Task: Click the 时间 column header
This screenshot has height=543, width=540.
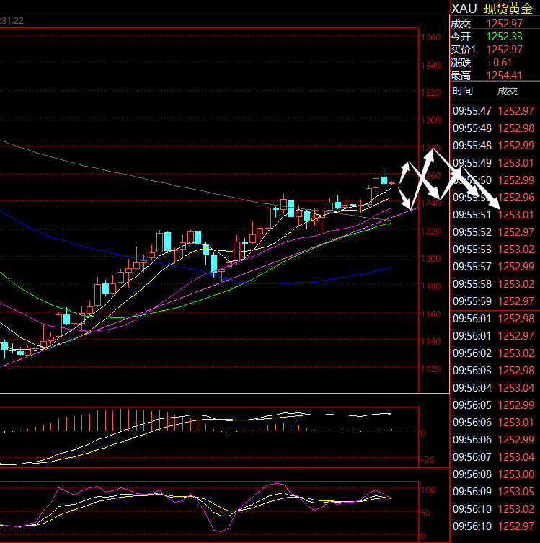Action: (463, 91)
